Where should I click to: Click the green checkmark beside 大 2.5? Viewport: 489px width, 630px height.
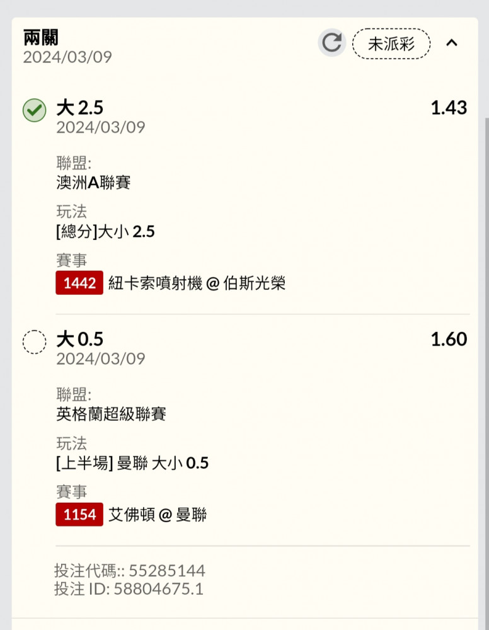35,110
